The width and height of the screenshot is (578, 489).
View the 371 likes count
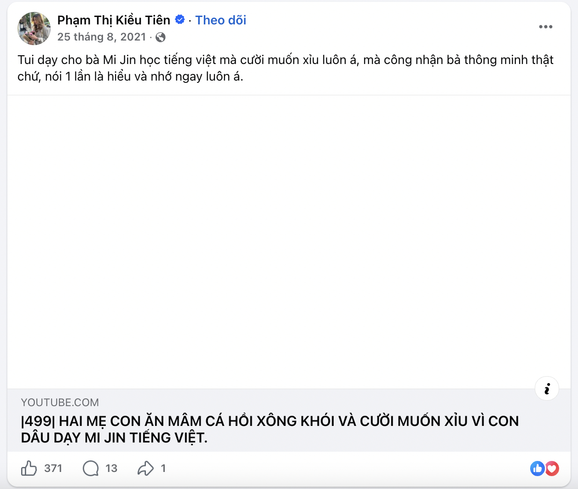53,468
